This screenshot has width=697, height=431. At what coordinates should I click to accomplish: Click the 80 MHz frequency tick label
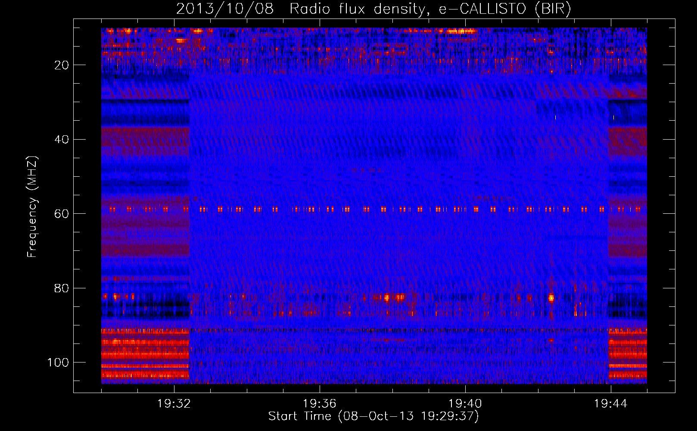click(x=62, y=288)
